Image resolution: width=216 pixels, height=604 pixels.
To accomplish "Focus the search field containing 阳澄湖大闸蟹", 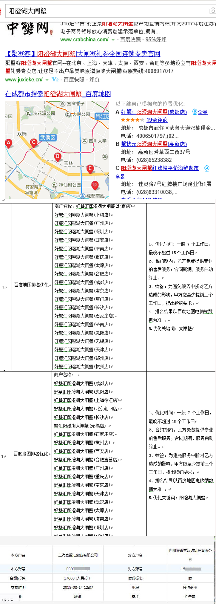I will [107, 11].
